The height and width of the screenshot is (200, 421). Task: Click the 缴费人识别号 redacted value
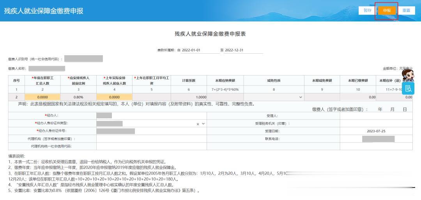pyautogui.click(x=83, y=59)
